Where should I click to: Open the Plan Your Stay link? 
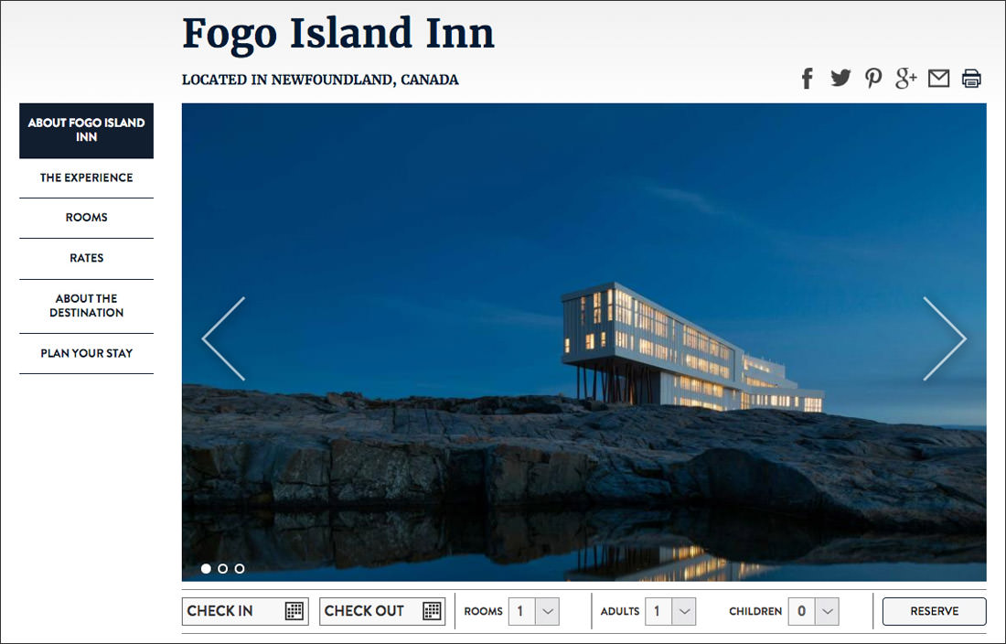click(x=87, y=353)
